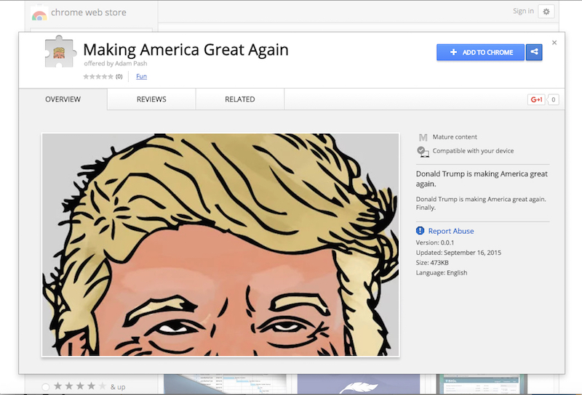This screenshot has width=582, height=395.
Task: Click the background Gantt chart thumbnail
Action: (x=225, y=384)
